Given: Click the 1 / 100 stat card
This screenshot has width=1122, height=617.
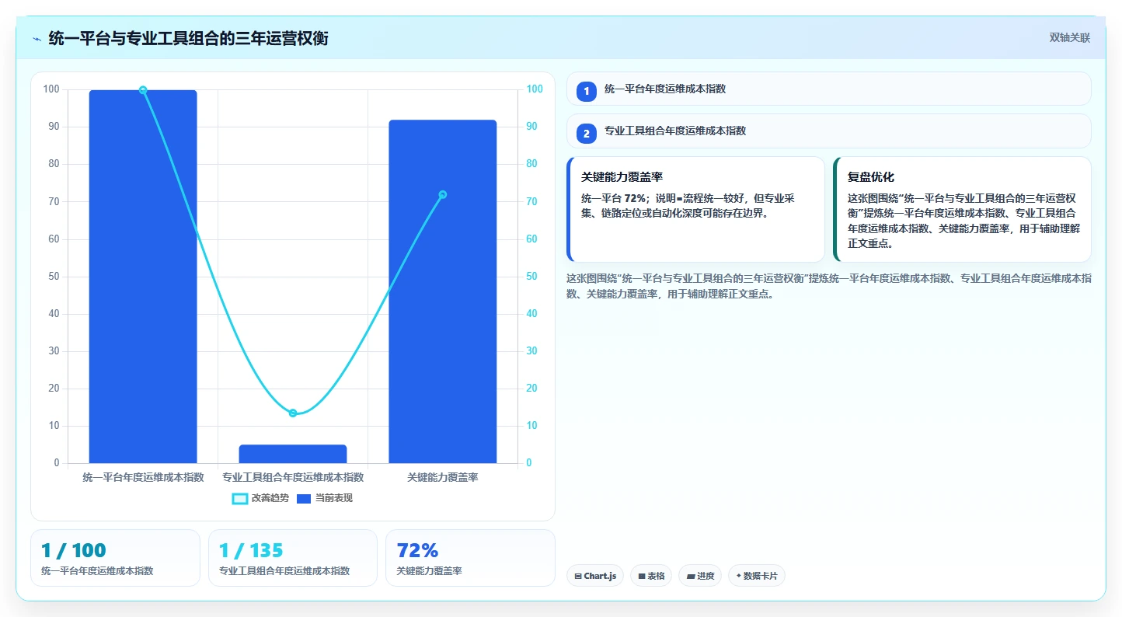Looking at the screenshot, I should click(115, 558).
